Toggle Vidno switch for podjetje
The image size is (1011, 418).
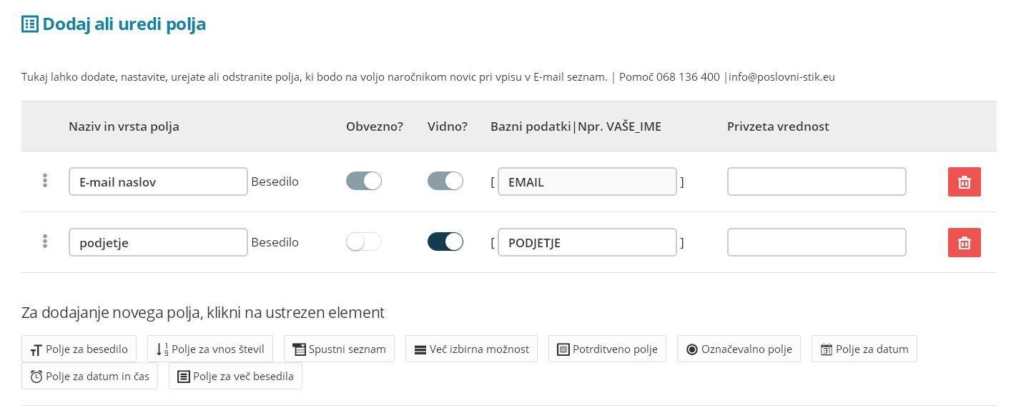pyautogui.click(x=445, y=242)
